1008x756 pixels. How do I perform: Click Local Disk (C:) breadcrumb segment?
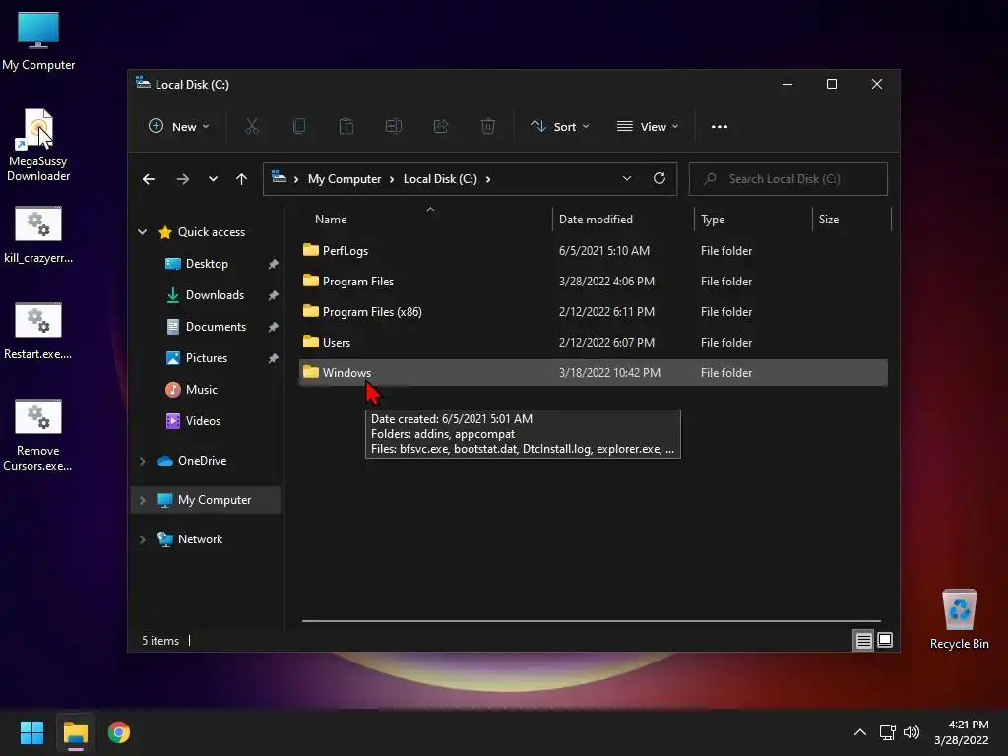[x=440, y=179]
